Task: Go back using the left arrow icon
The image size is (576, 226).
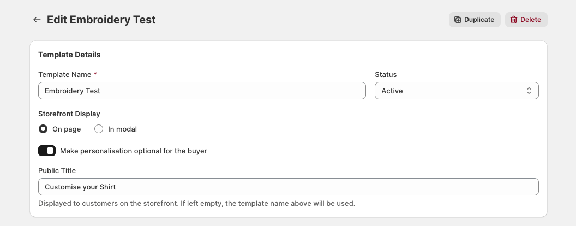Action: (37, 20)
